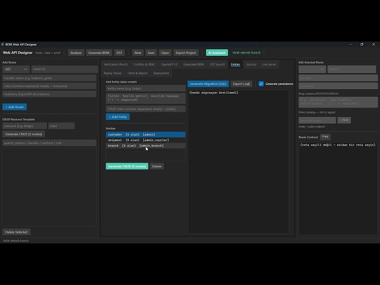Select the customer entity row

click(x=145, y=135)
